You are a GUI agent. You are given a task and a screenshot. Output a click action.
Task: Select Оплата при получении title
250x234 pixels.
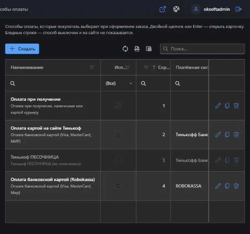35,99
